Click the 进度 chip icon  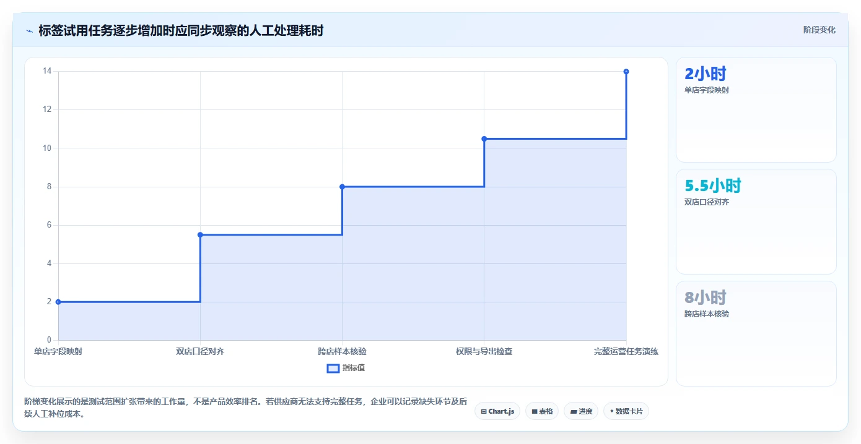[574, 411]
